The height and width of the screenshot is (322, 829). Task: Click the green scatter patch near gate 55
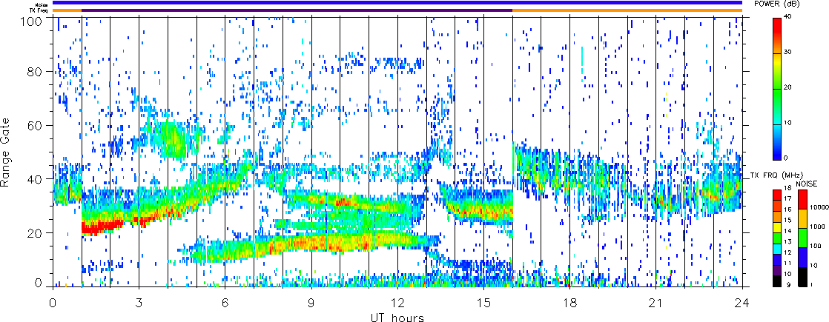coord(174,139)
